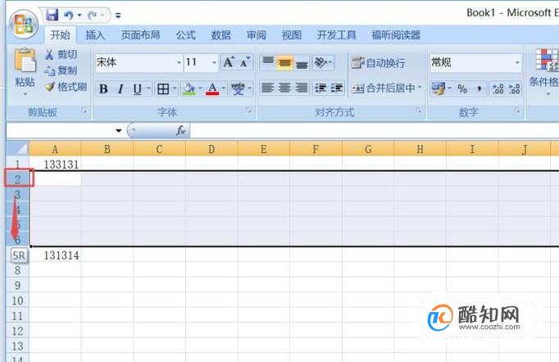This screenshot has height=362, width=559.
Task: Increase the indent
Action: (337, 88)
